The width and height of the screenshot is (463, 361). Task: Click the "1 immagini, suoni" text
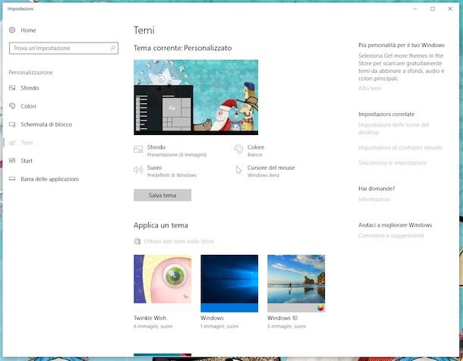[219, 326]
